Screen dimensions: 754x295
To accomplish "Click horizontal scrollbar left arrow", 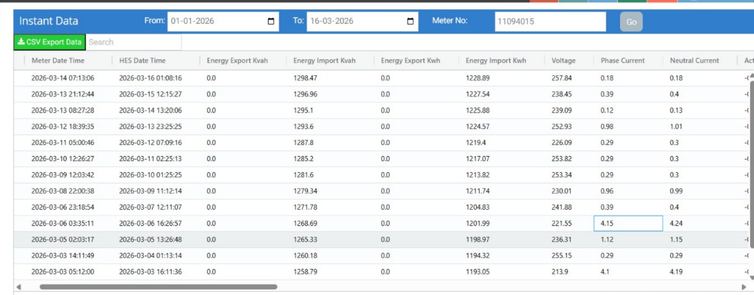I will 19,287.
